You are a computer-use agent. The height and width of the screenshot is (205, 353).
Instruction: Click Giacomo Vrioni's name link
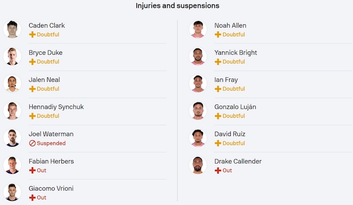(51, 188)
